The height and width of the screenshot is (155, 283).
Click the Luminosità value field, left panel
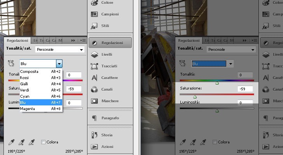[74, 103]
